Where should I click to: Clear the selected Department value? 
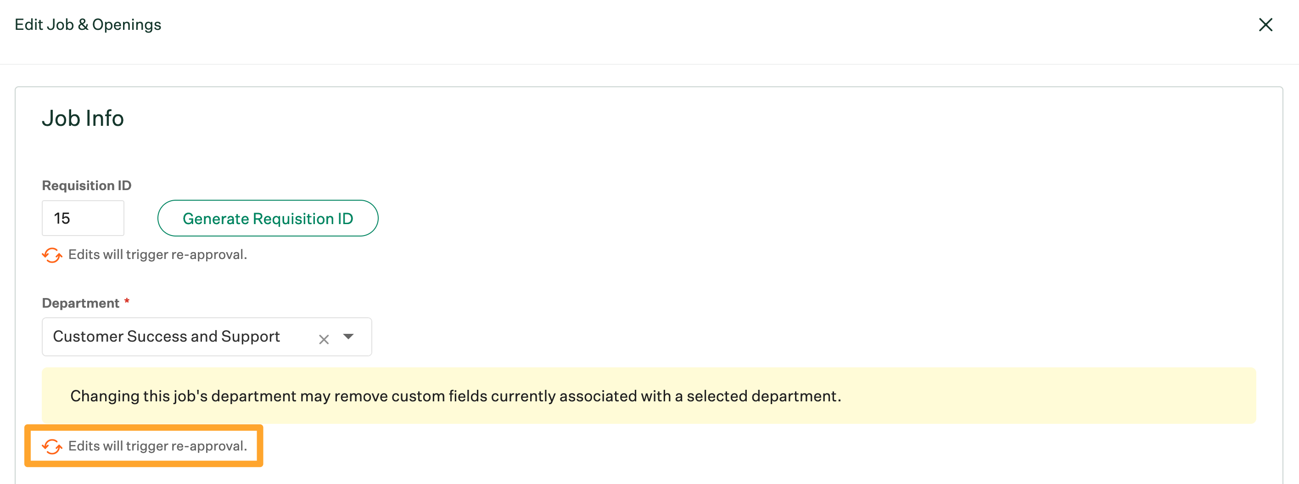click(324, 339)
